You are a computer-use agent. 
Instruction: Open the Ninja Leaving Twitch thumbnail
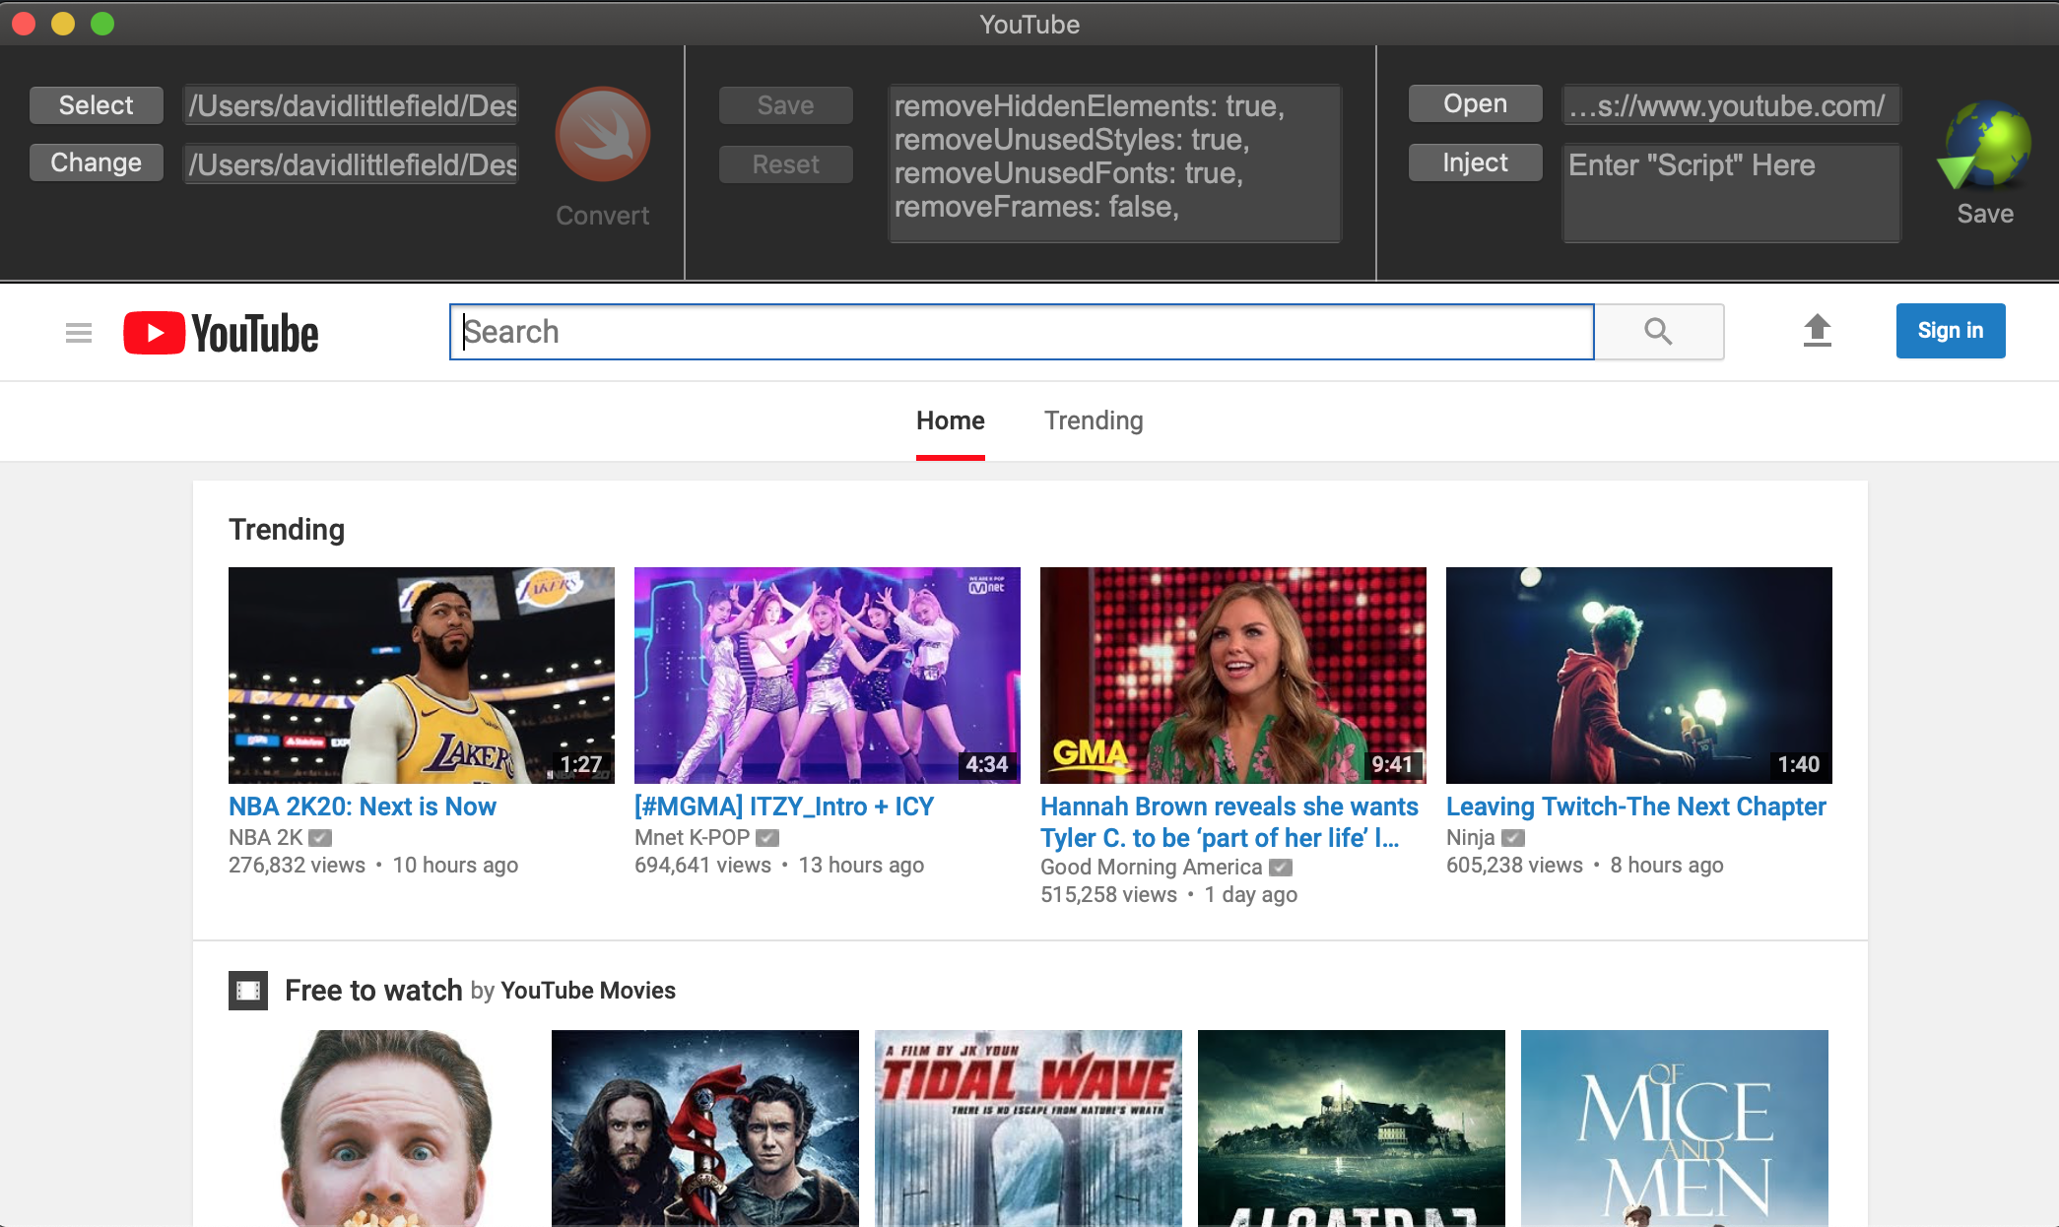[1639, 676]
